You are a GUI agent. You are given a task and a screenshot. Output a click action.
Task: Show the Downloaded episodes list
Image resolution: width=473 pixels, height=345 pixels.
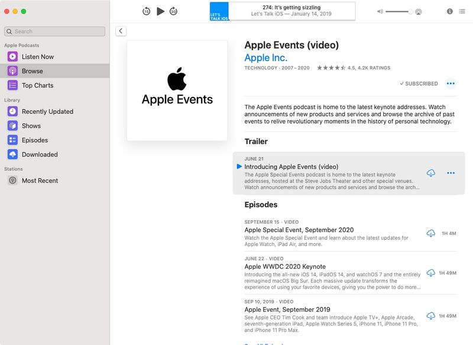point(54,154)
